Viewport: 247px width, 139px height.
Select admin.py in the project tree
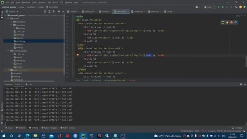pos(20,35)
